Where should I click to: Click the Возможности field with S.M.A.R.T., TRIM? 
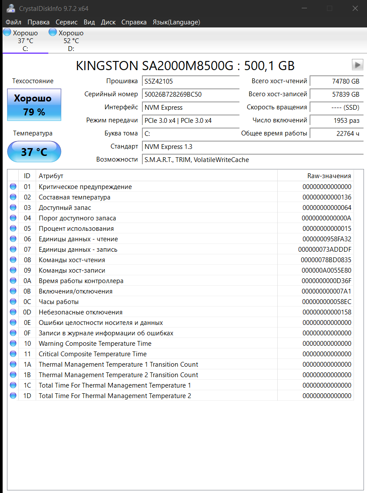click(253, 160)
